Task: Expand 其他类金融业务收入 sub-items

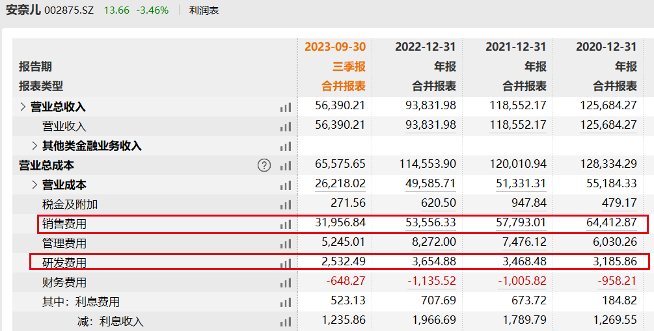Action: tap(35, 146)
